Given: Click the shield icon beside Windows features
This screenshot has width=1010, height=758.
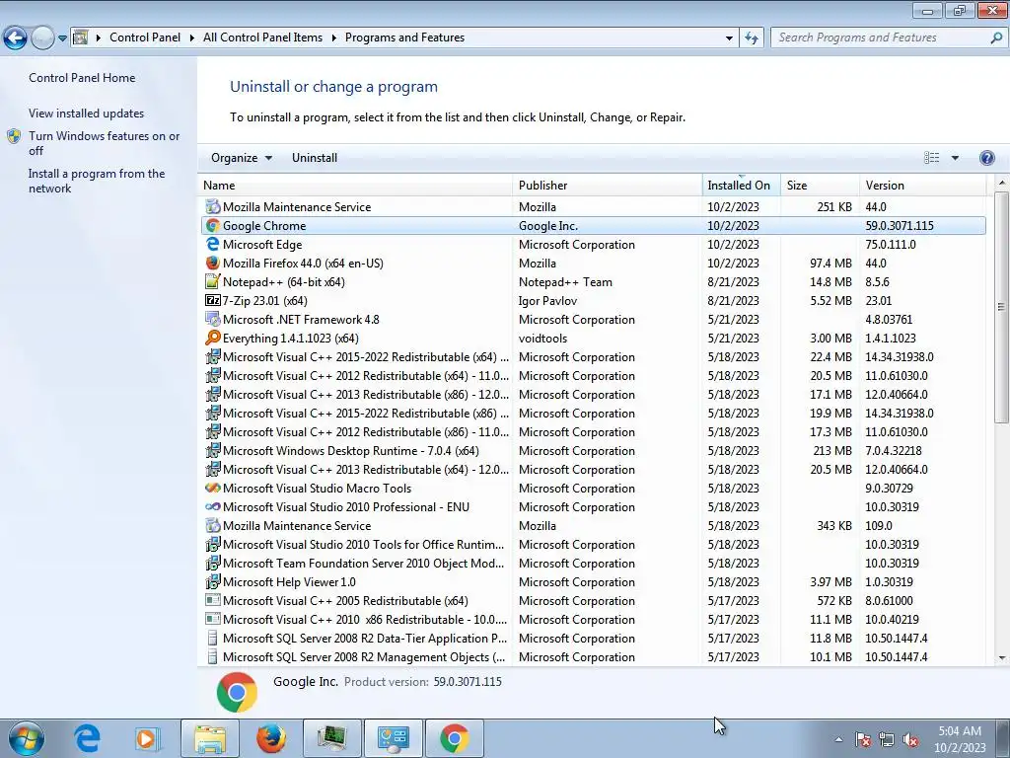Looking at the screenshot, I should coord(14,136).
